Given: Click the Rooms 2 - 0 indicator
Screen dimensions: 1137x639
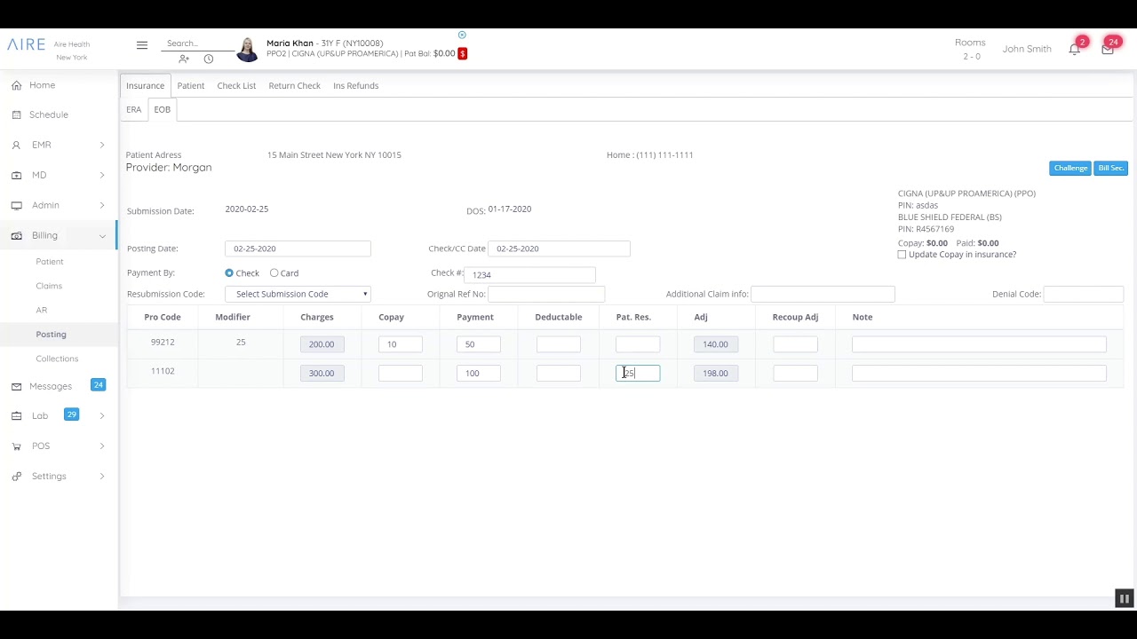Looking at the screenshot, I should (x=971, y=49).
